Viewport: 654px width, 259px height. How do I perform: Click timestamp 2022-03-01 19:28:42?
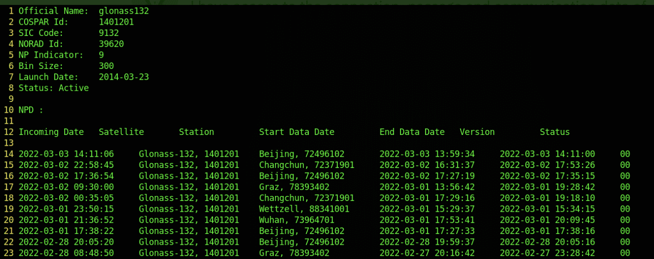click(x=547, y=187)
